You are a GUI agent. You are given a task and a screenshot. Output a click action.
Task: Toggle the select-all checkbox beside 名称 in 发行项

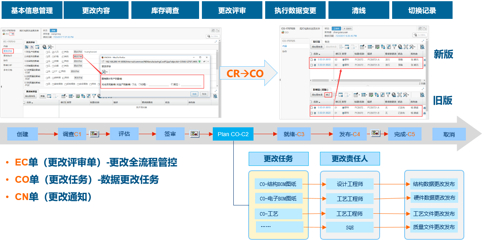click(311, 53)
